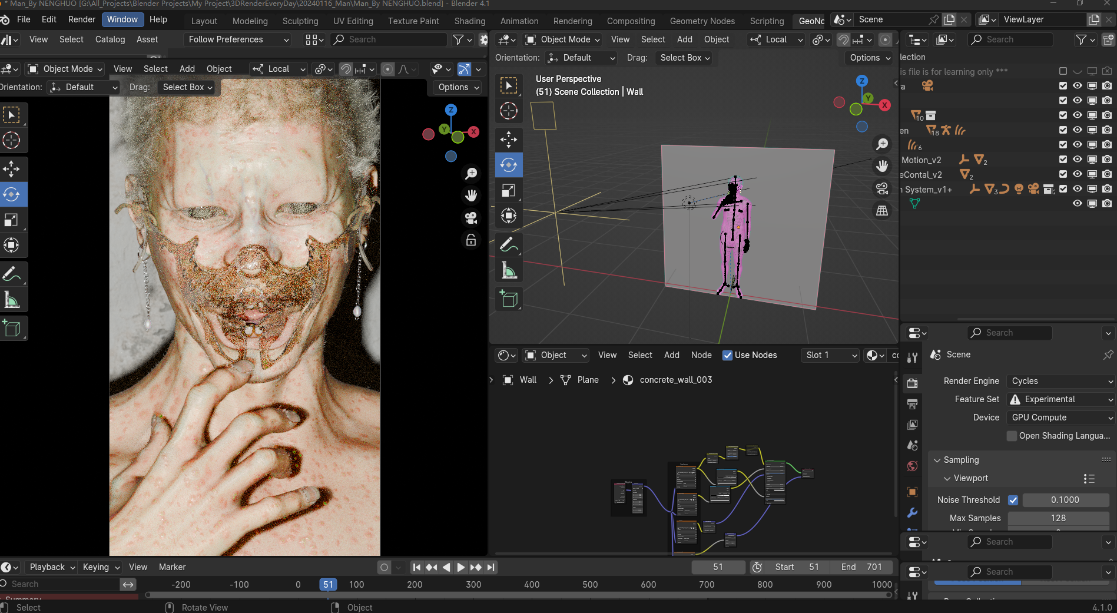This screenshot has height=613, width=1117.
Task: Click lock camera icon in rendered viewport
Action: 471,240
